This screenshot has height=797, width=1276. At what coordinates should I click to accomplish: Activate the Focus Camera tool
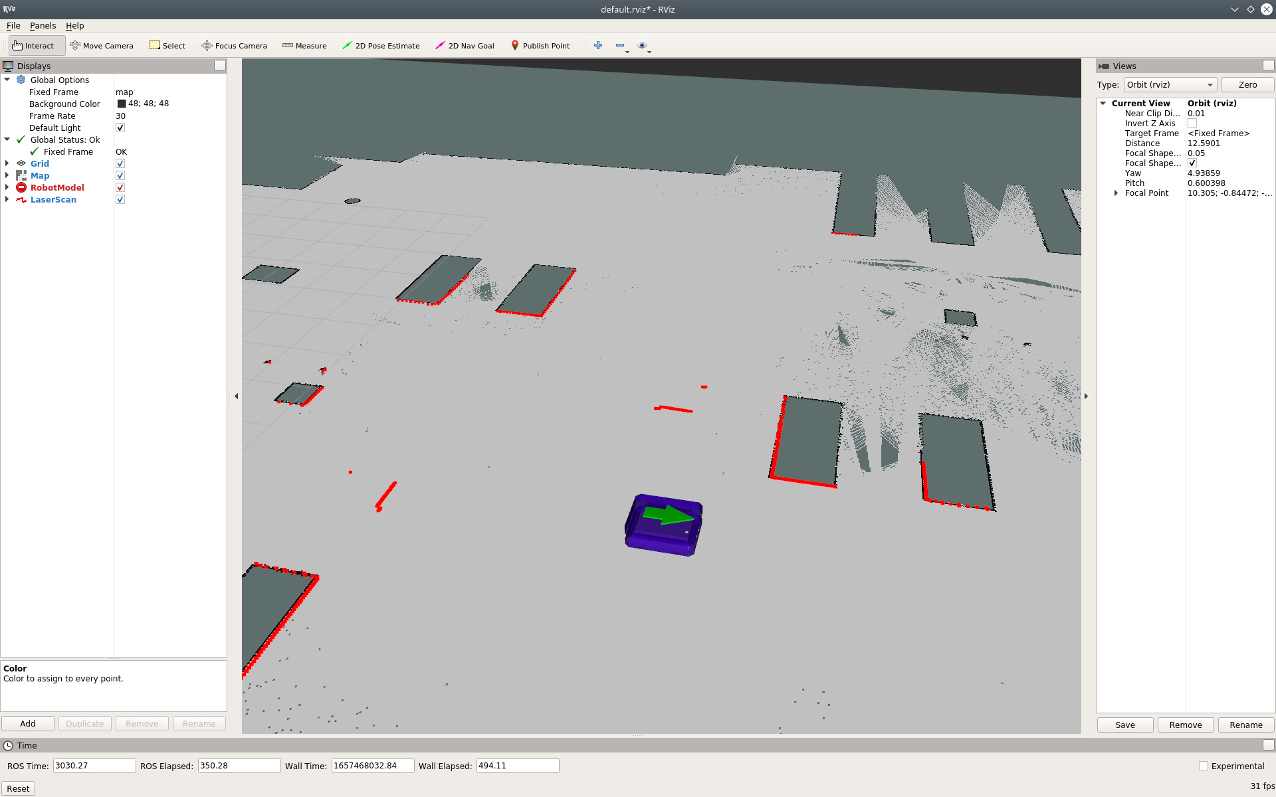[x=234, y=46]
